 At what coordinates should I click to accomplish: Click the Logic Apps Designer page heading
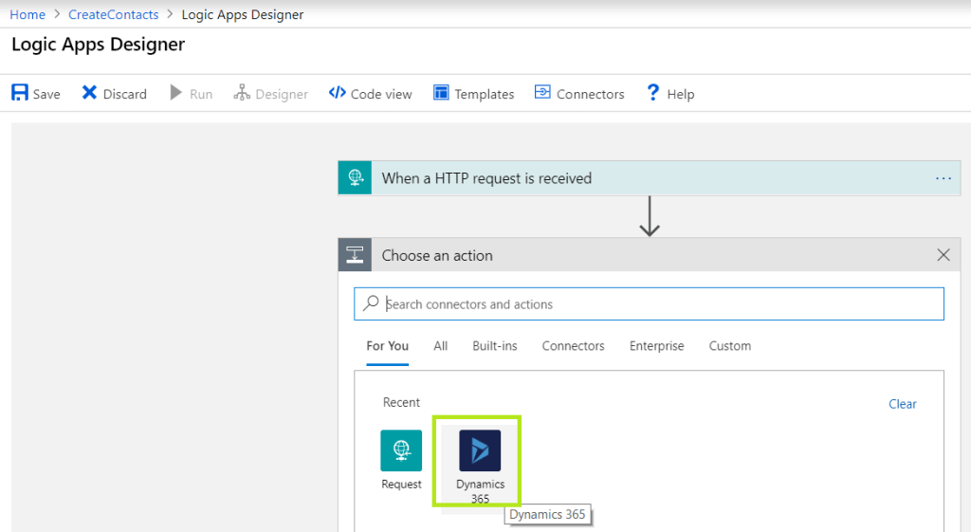(98, 45)
